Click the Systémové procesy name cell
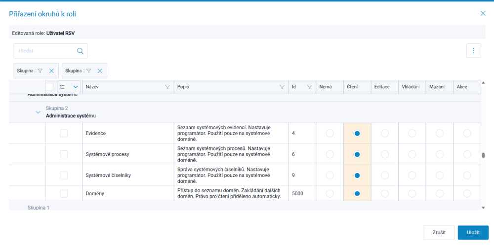The image size is (494, 245). [x=128, y=154]
